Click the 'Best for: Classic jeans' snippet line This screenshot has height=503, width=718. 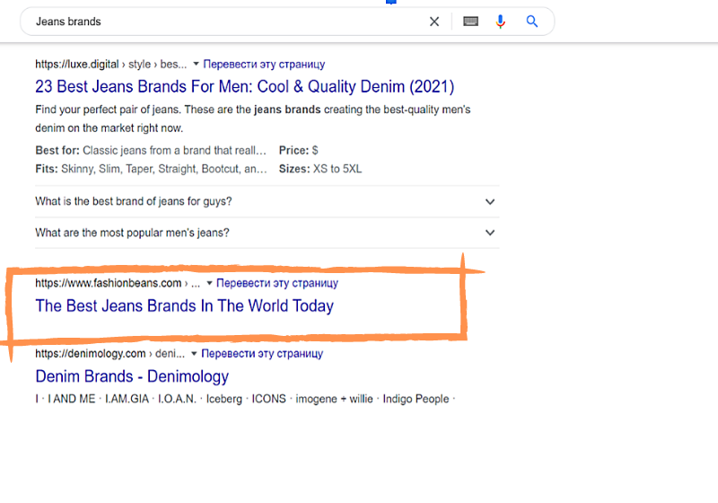coord(151,151)
